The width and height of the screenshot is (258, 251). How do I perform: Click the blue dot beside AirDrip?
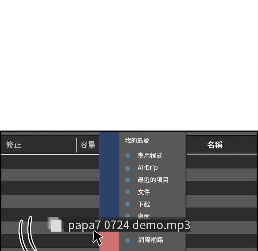(x=128, y=168)
